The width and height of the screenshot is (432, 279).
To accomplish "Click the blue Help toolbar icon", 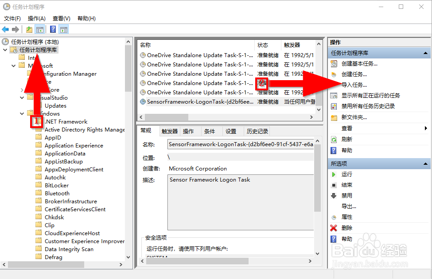I will point(53,29).
